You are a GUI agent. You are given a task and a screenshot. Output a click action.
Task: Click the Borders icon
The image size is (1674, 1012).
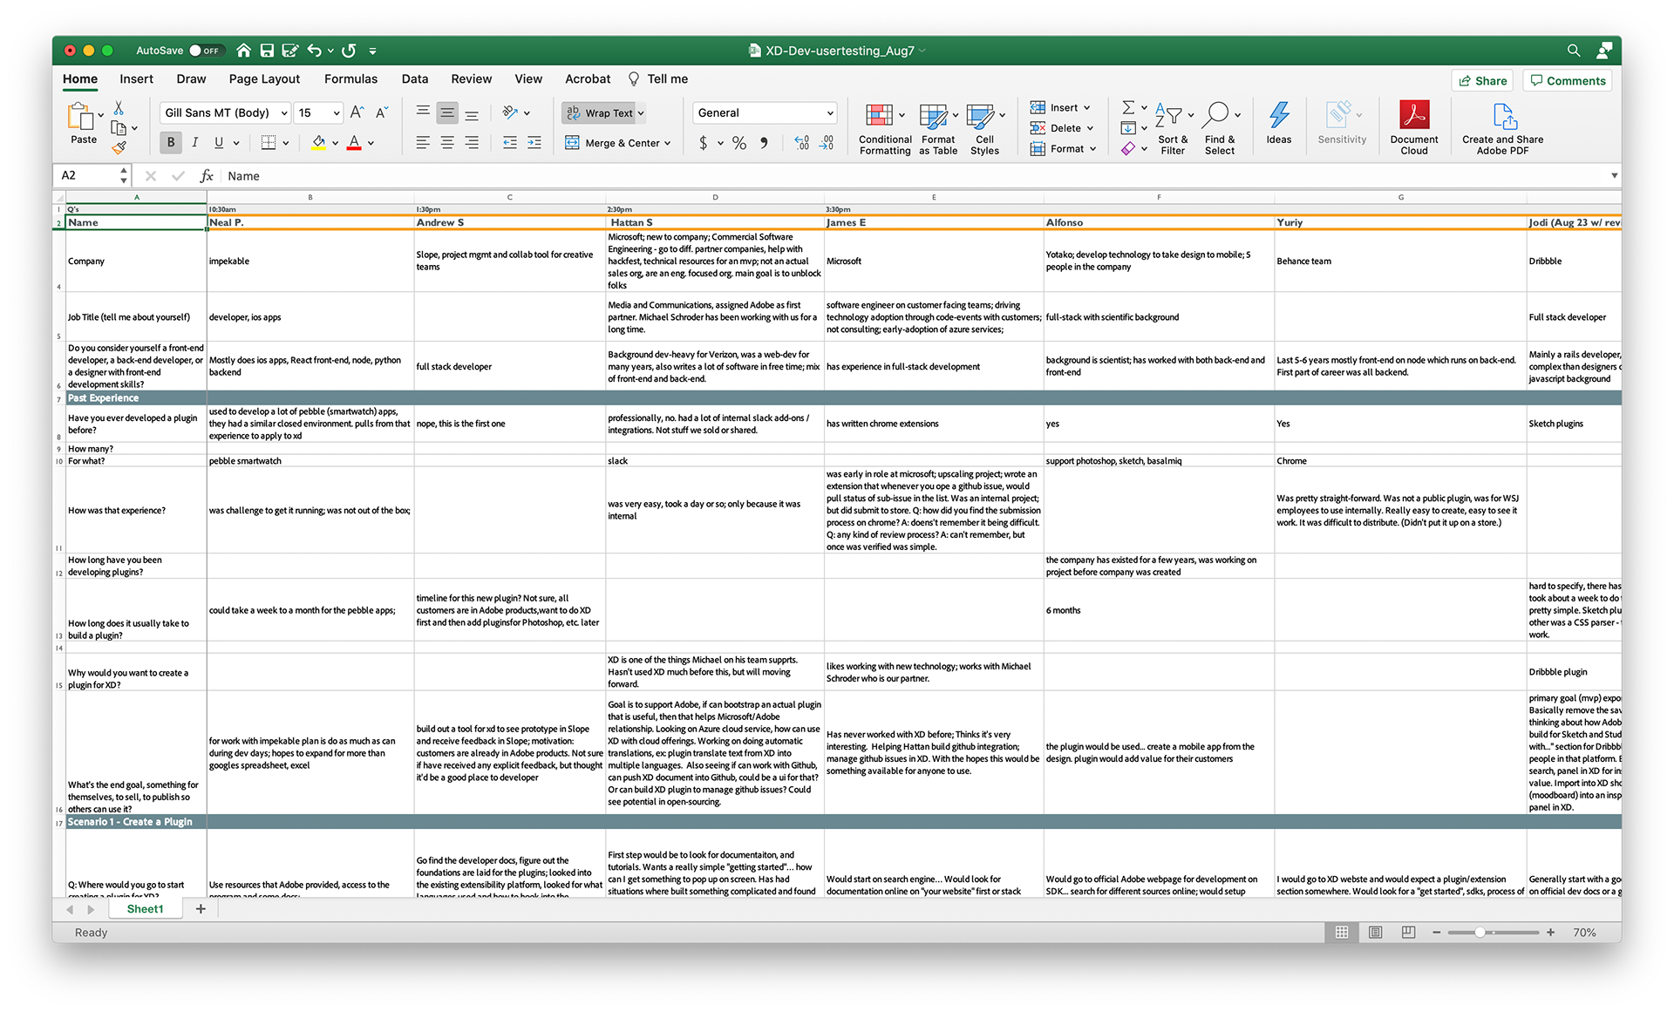click(269, 142)
